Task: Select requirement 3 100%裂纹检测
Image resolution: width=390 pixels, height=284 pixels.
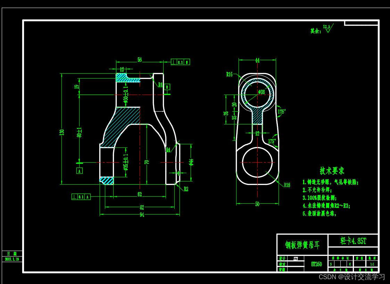Action: [x=320, y=198]
